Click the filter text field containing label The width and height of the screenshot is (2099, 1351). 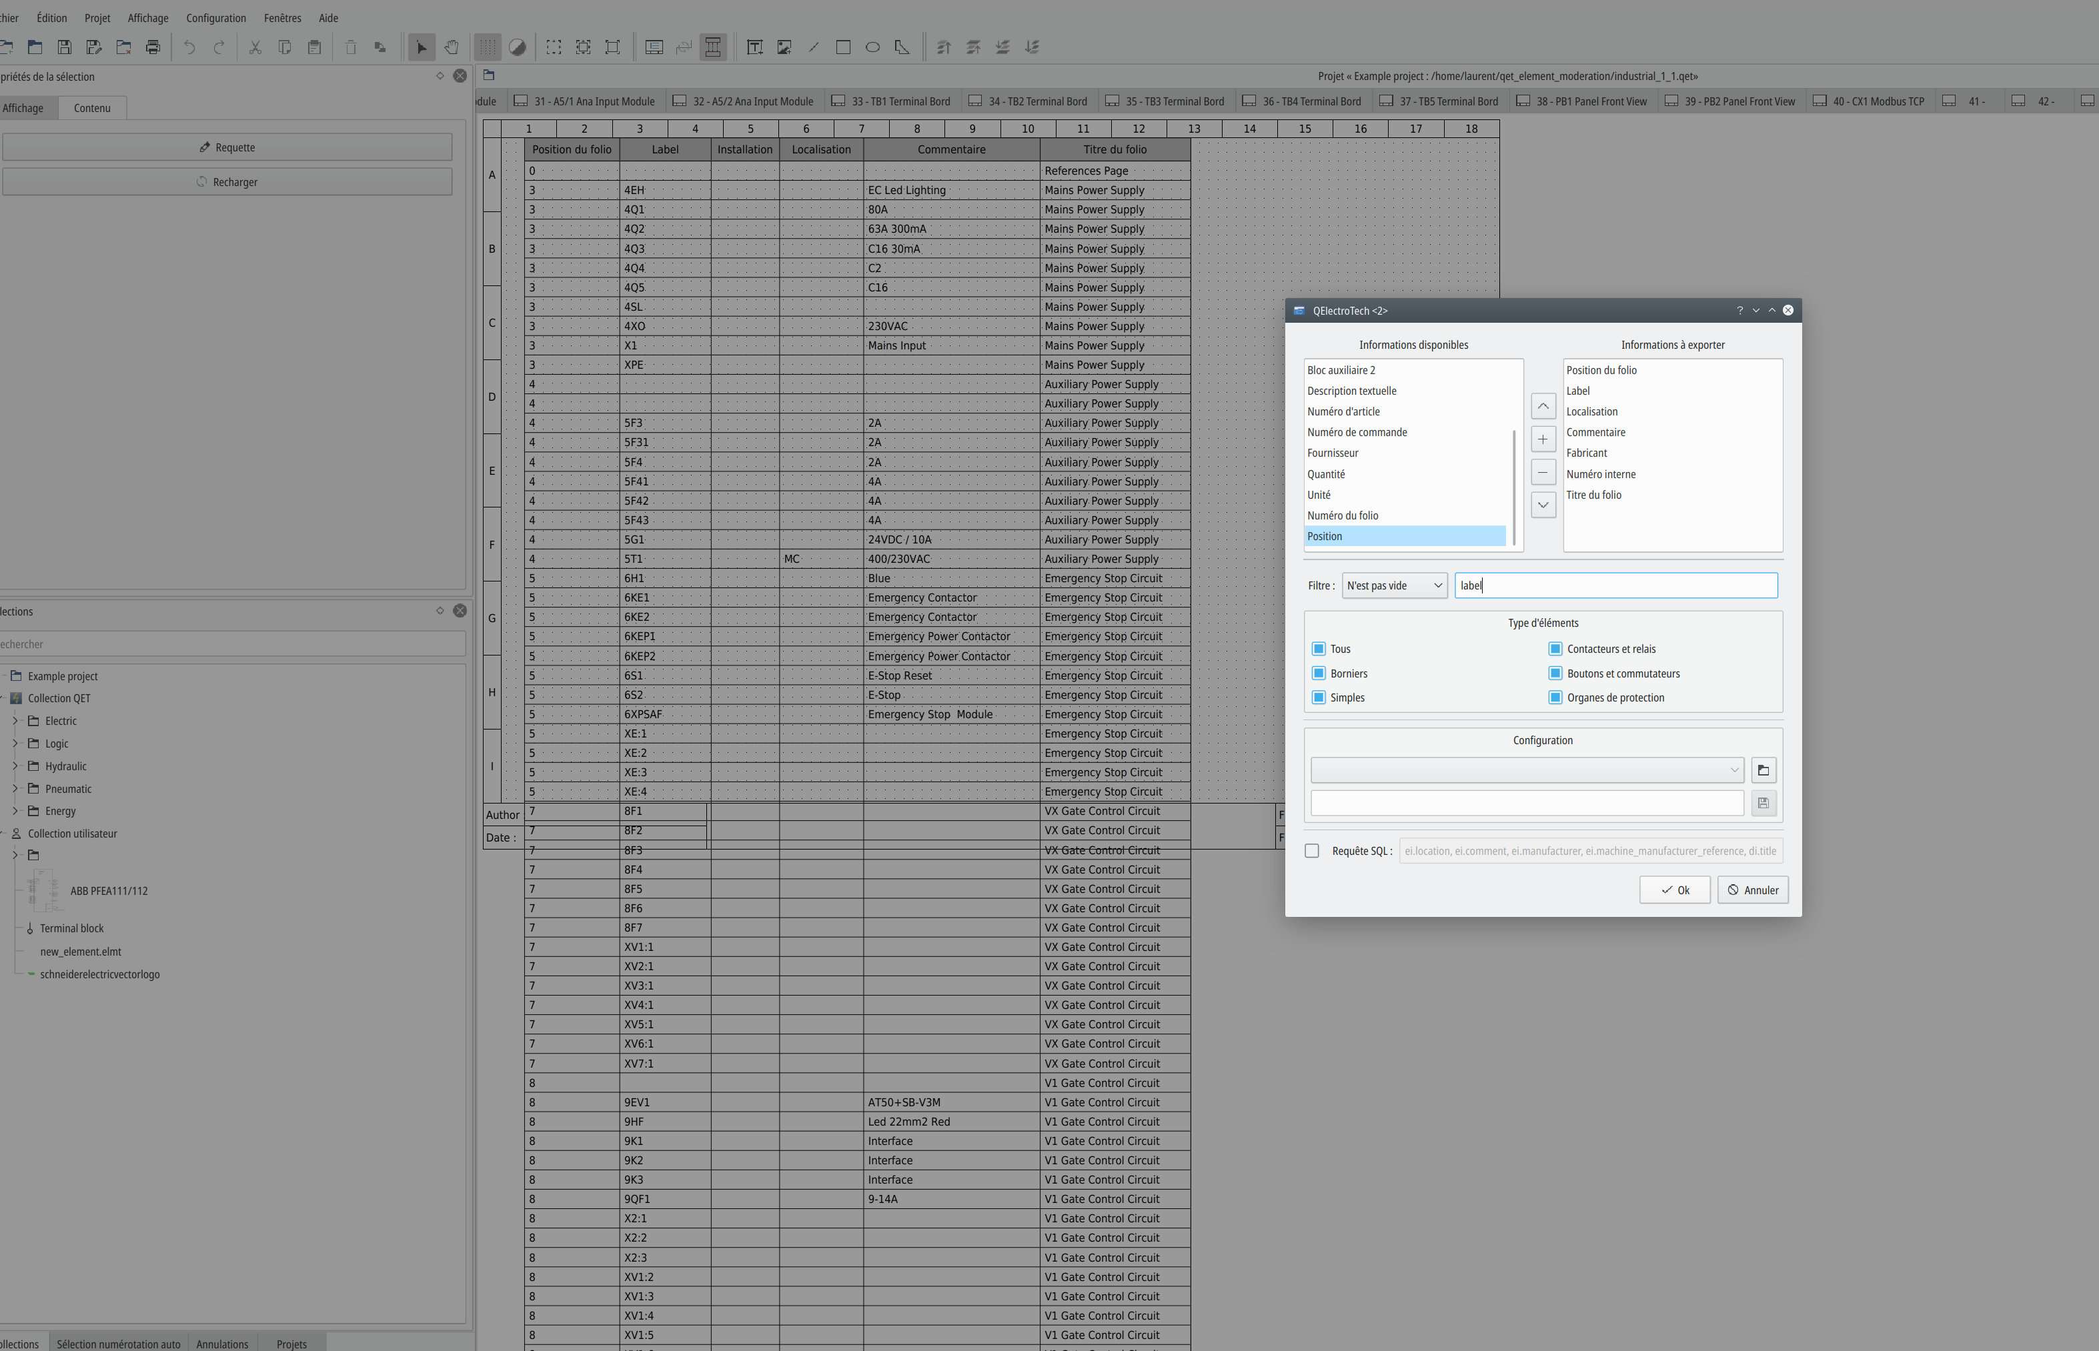[1615, 586]
